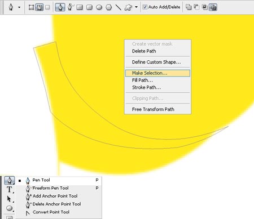Select Shape layers mode in options bar
This screenshot has width=254, height=219.
[31, 7]
